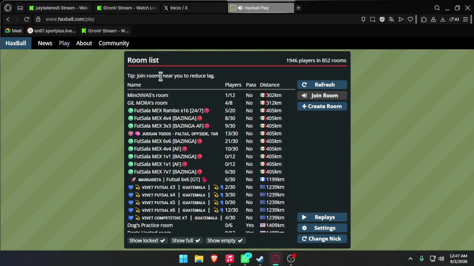Open the Aria AI icon
Image resolution: width=474 pixels, height=266 pixels.
click(454, 19)
